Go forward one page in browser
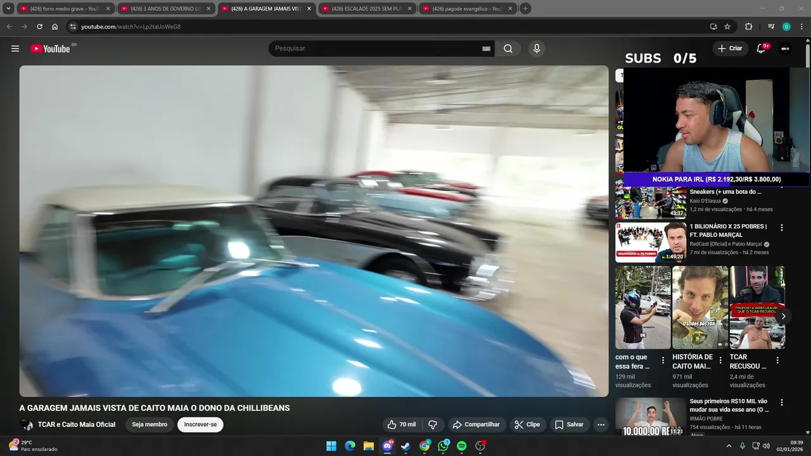This screenshot has width=811, height=456. pos(24,27)
